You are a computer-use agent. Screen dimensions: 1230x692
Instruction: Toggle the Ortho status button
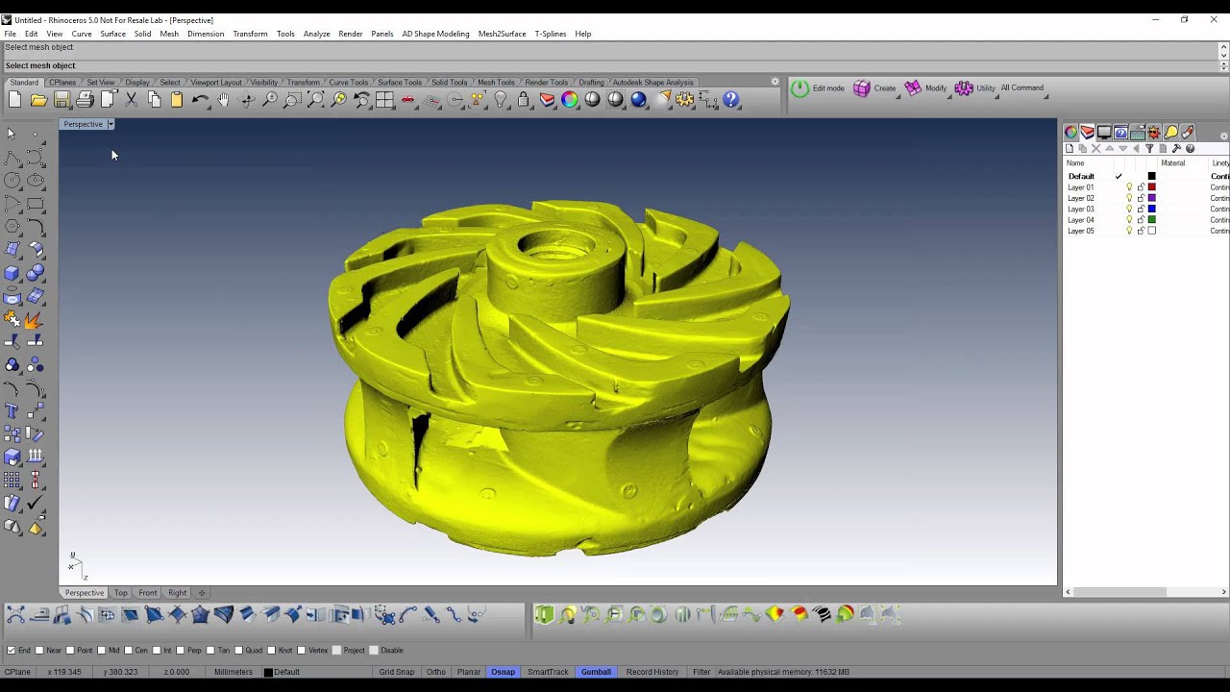point(435,672)
